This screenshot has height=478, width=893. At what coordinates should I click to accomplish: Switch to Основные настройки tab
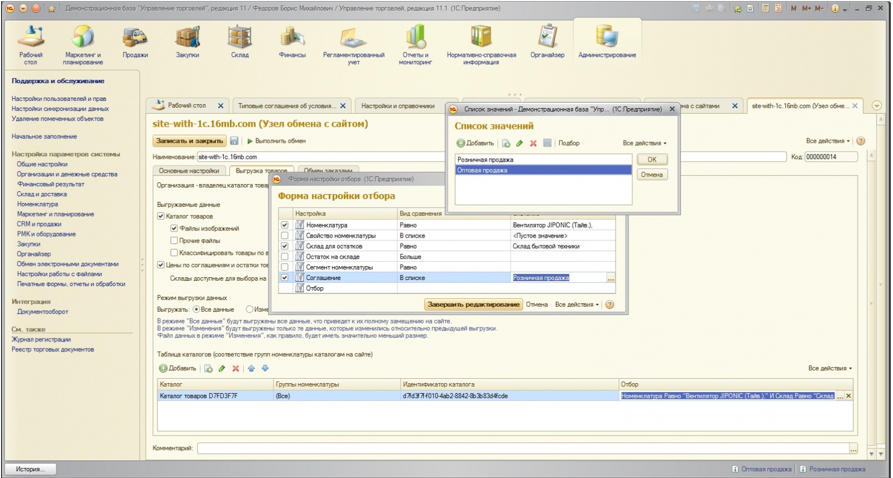click(x=189, y=171)
